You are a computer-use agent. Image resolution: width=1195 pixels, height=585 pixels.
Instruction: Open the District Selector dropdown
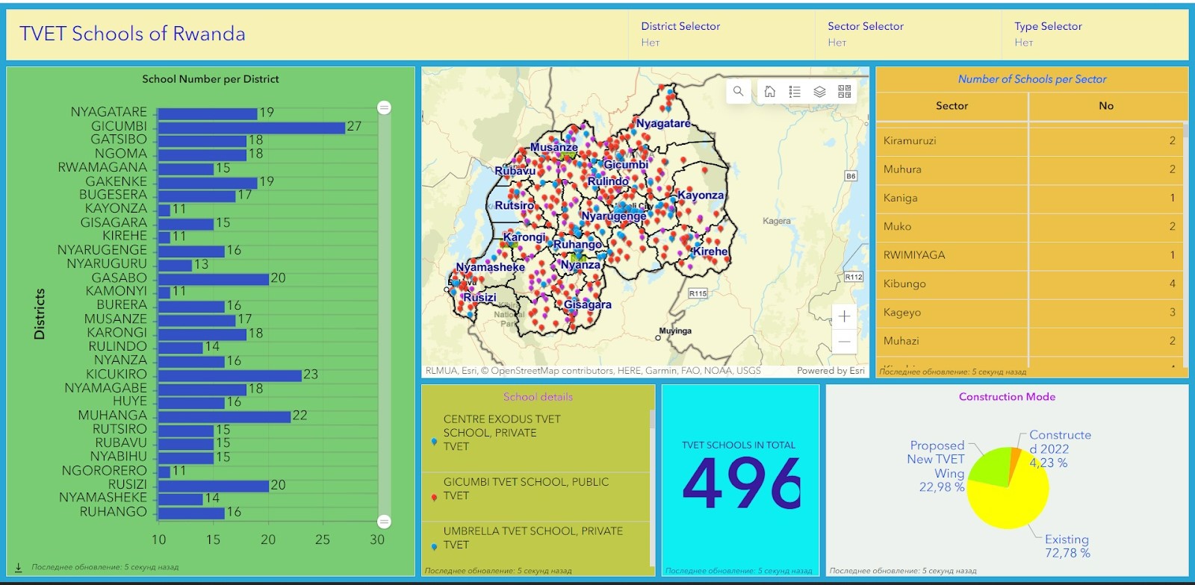(721, 34)
